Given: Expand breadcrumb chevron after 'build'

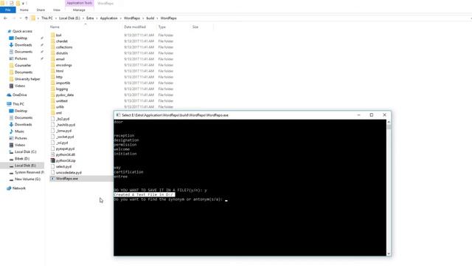Looking at the screenshot, I should (157, 18).
